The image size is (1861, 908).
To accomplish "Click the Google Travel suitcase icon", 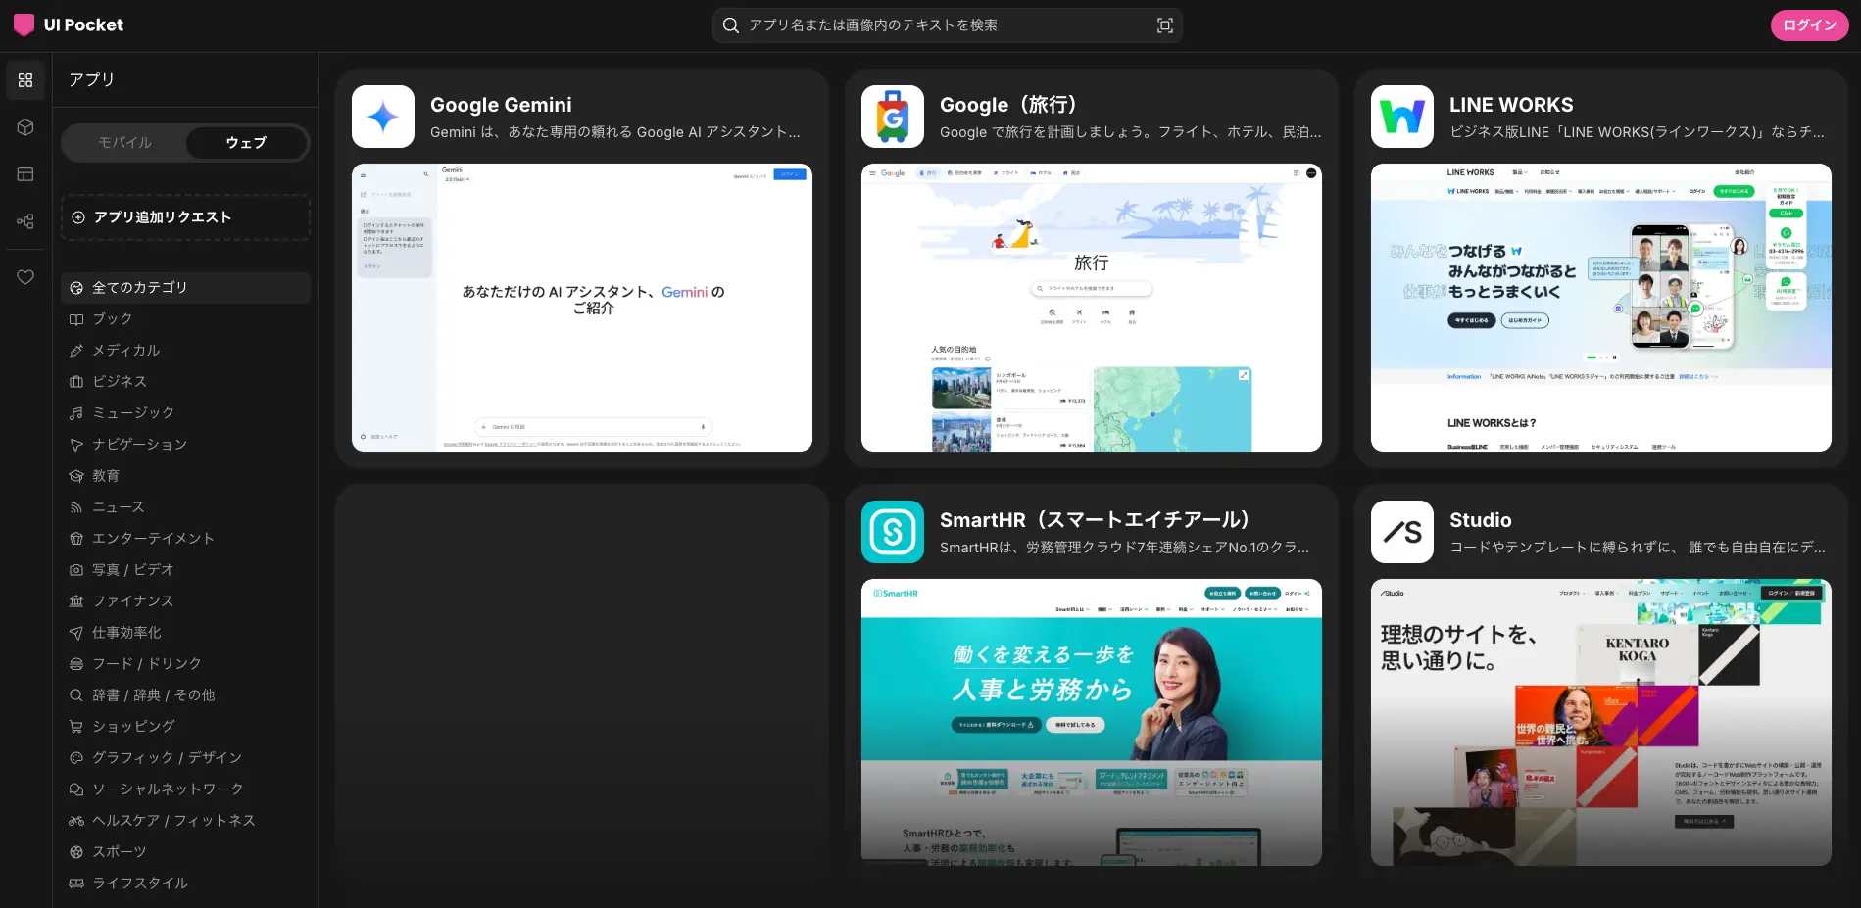I will point(893,117).
